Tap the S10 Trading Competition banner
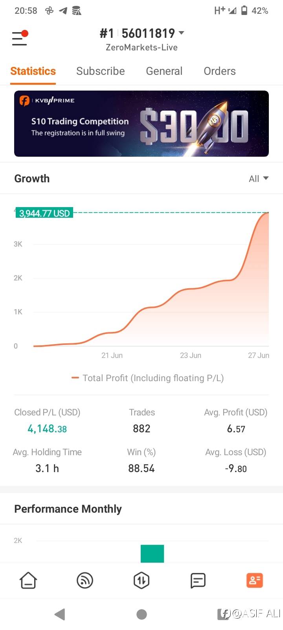The height and width of the screenshot is (630, 283). (x=141, y=124)
